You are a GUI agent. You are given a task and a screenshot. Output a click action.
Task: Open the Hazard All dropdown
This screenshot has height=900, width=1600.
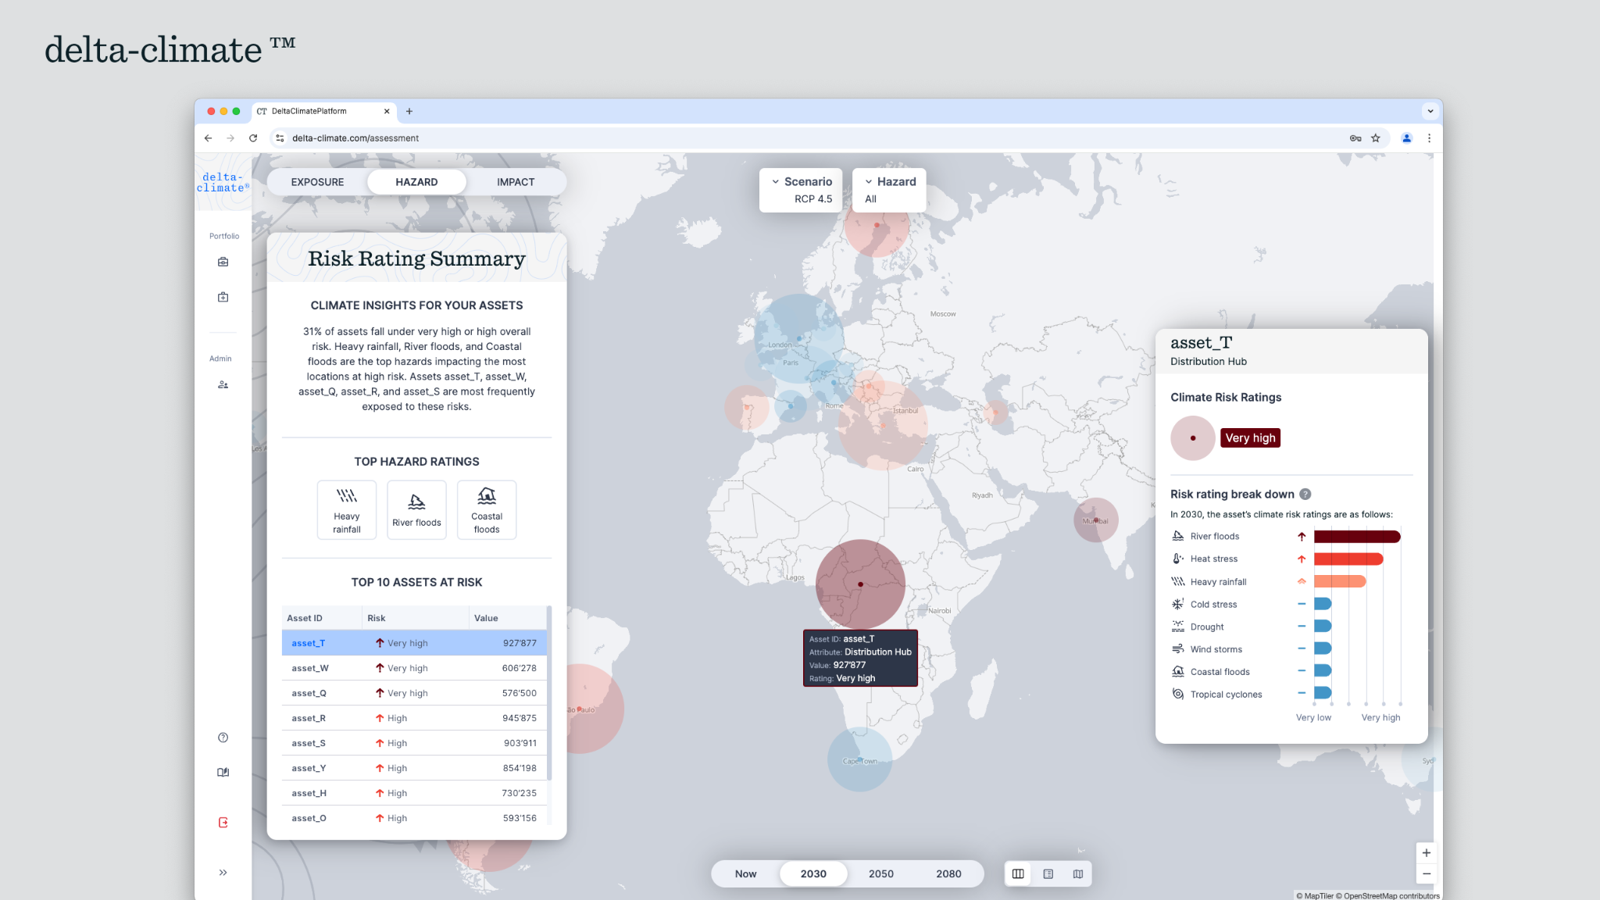889,190
